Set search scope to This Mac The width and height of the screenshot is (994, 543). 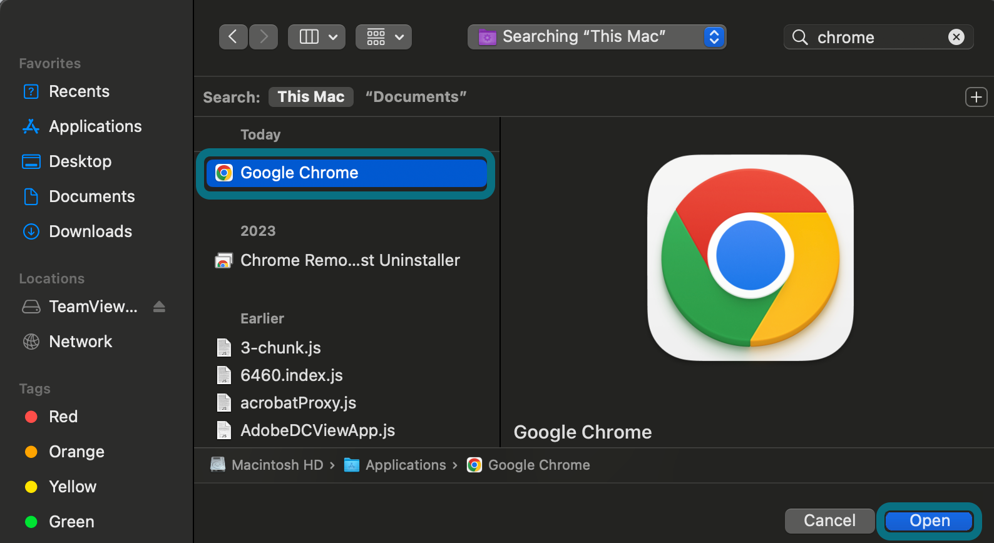coord(311,97)
